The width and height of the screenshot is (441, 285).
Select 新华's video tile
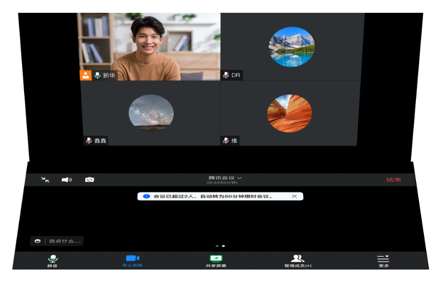point(150,46)
